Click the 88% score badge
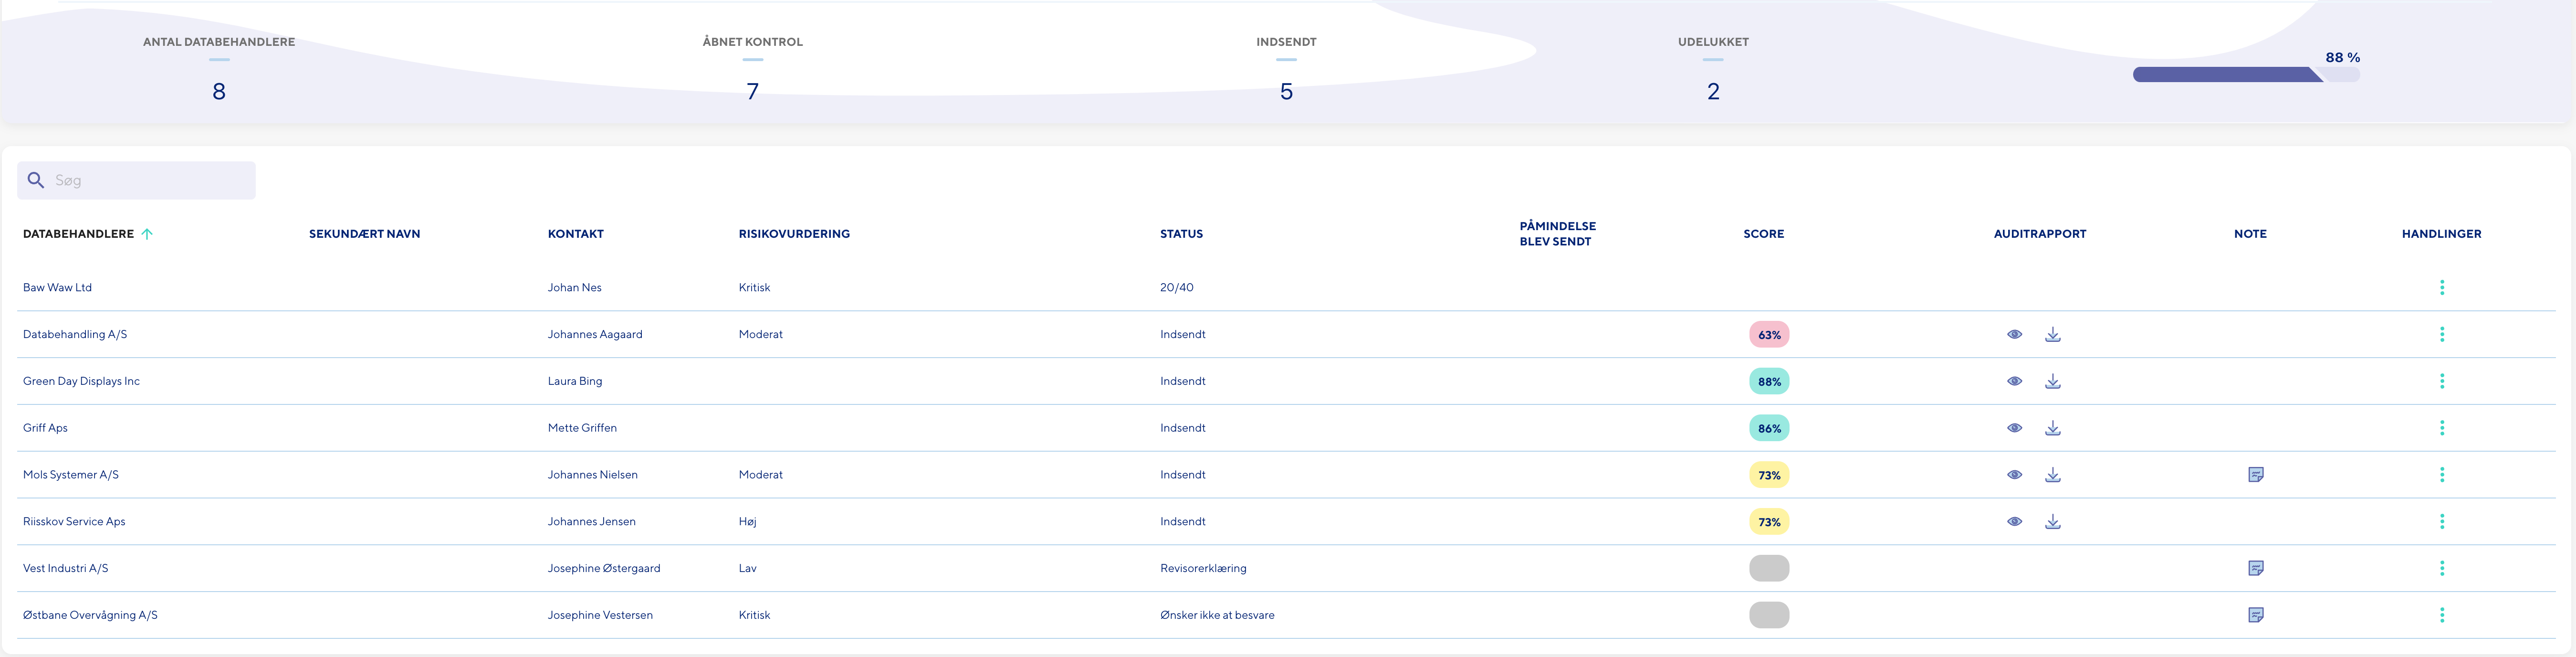Image resolution: width=2576 pixels, height=657 pixels. point(1769,381)
